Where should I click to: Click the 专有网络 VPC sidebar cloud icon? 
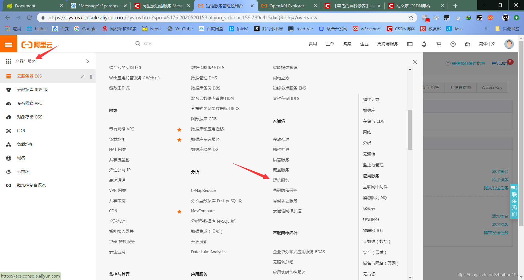point(9,103)
